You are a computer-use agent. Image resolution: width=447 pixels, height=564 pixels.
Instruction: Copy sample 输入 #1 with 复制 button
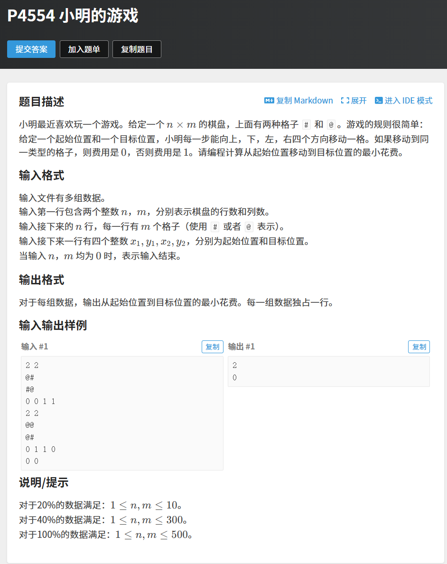pos(212,347)
